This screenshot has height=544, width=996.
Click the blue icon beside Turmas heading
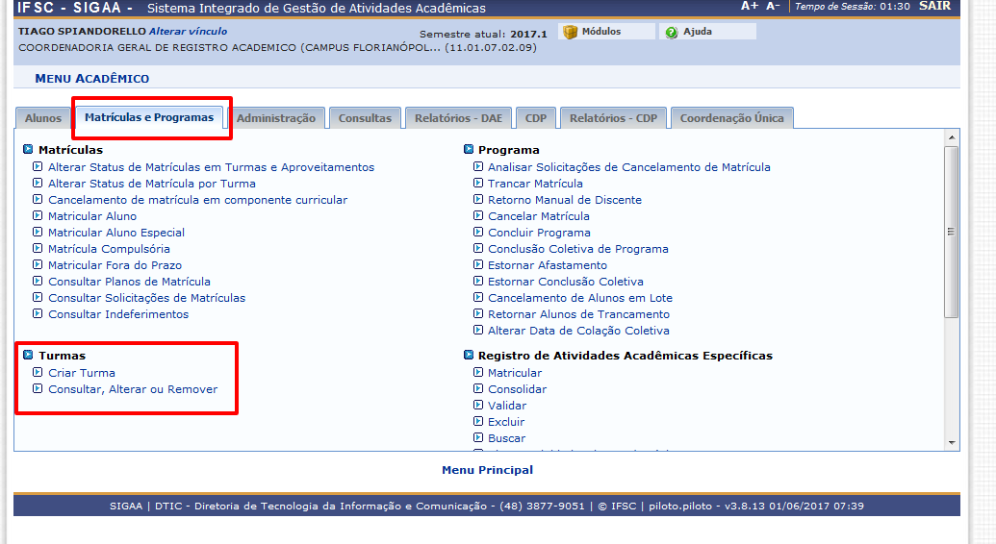pyautogui.click(x=28, y=356)
